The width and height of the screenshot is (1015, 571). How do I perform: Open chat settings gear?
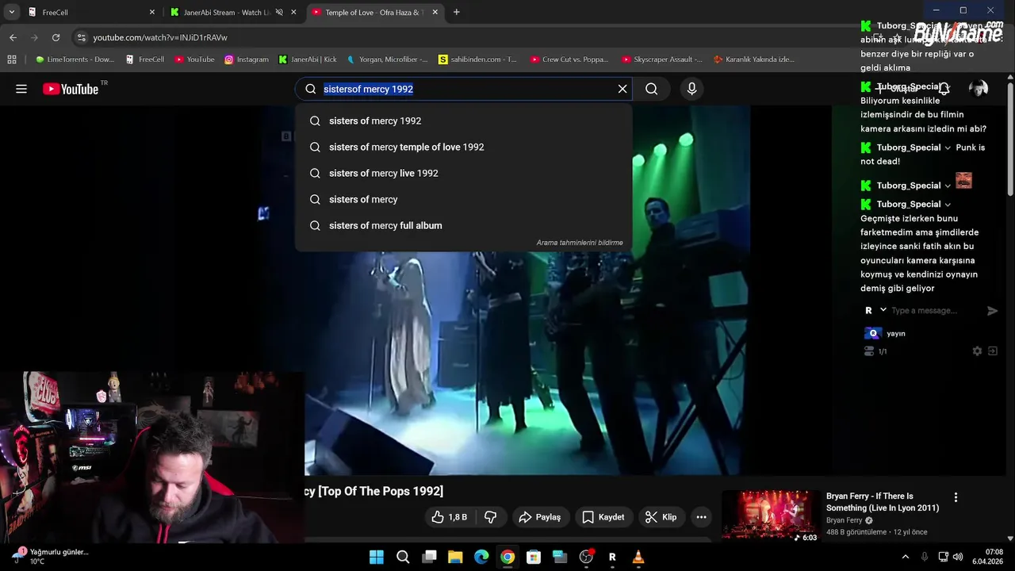[x=977, y=351]
